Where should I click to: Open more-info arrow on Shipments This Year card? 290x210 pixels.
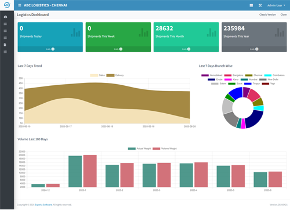[254, 49]
